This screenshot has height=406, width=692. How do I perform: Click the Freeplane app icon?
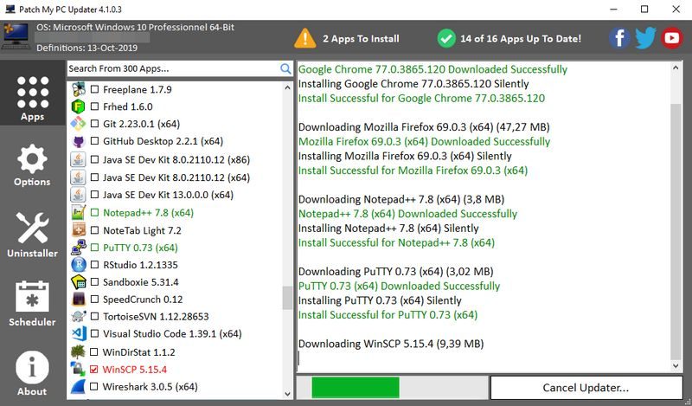(x=79, y=89)
